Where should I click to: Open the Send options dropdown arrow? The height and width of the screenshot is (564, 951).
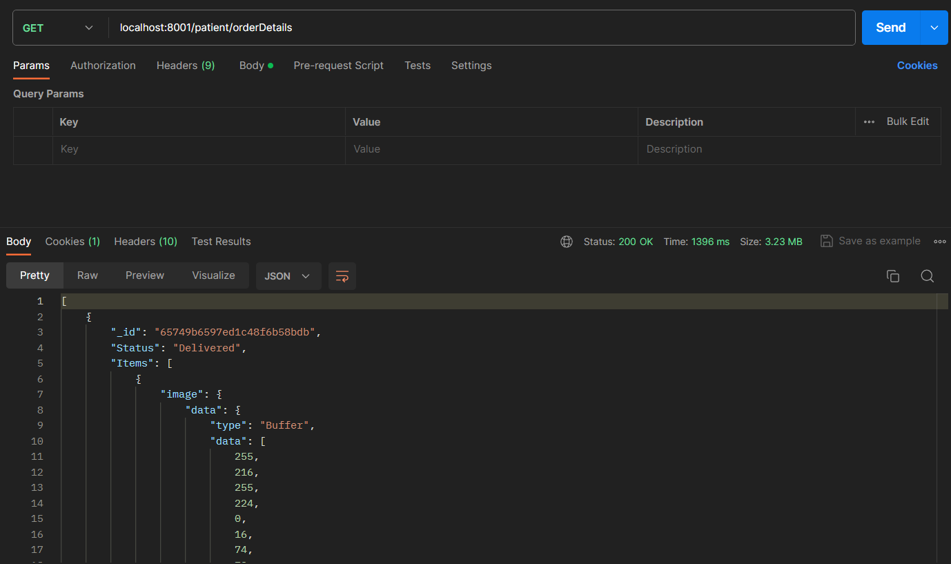click(934, 28)
